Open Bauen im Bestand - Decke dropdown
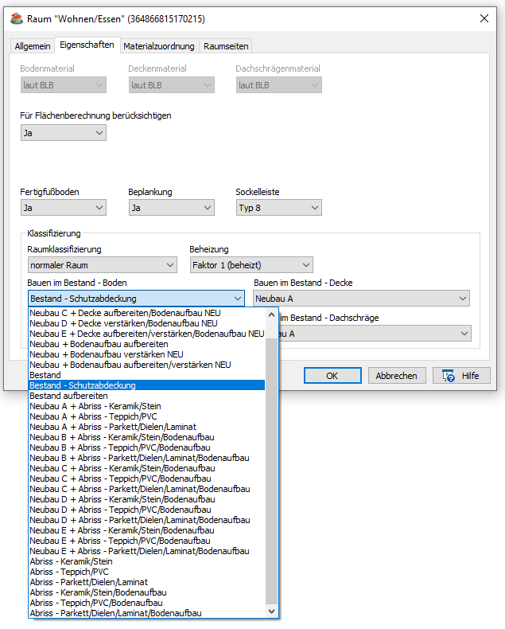 (x=361, y=299)
